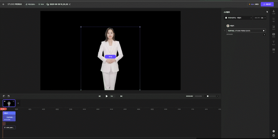Open the 1.0x playback speed dropdown
The height and width of the screenshot is (139, 278).
[112, 96]
